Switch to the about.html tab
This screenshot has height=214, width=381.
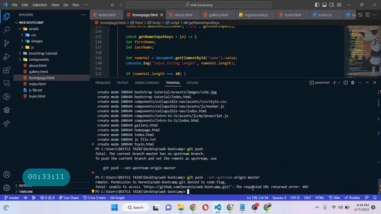click(183, 15)
